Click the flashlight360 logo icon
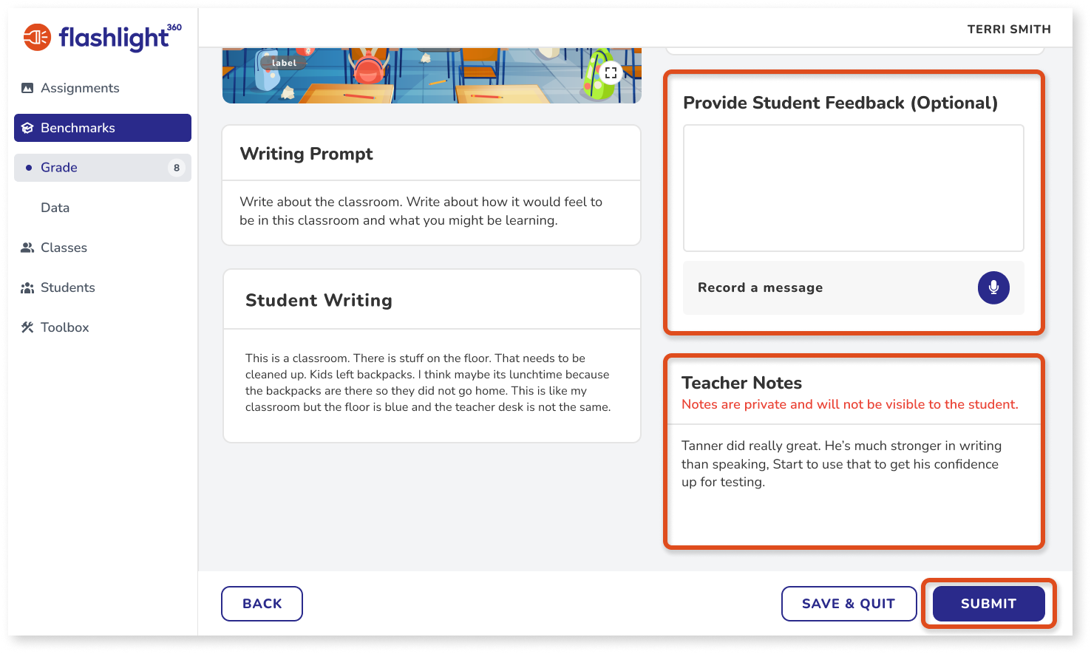This screenshot has height=654, width=1091. pos(37,37)
